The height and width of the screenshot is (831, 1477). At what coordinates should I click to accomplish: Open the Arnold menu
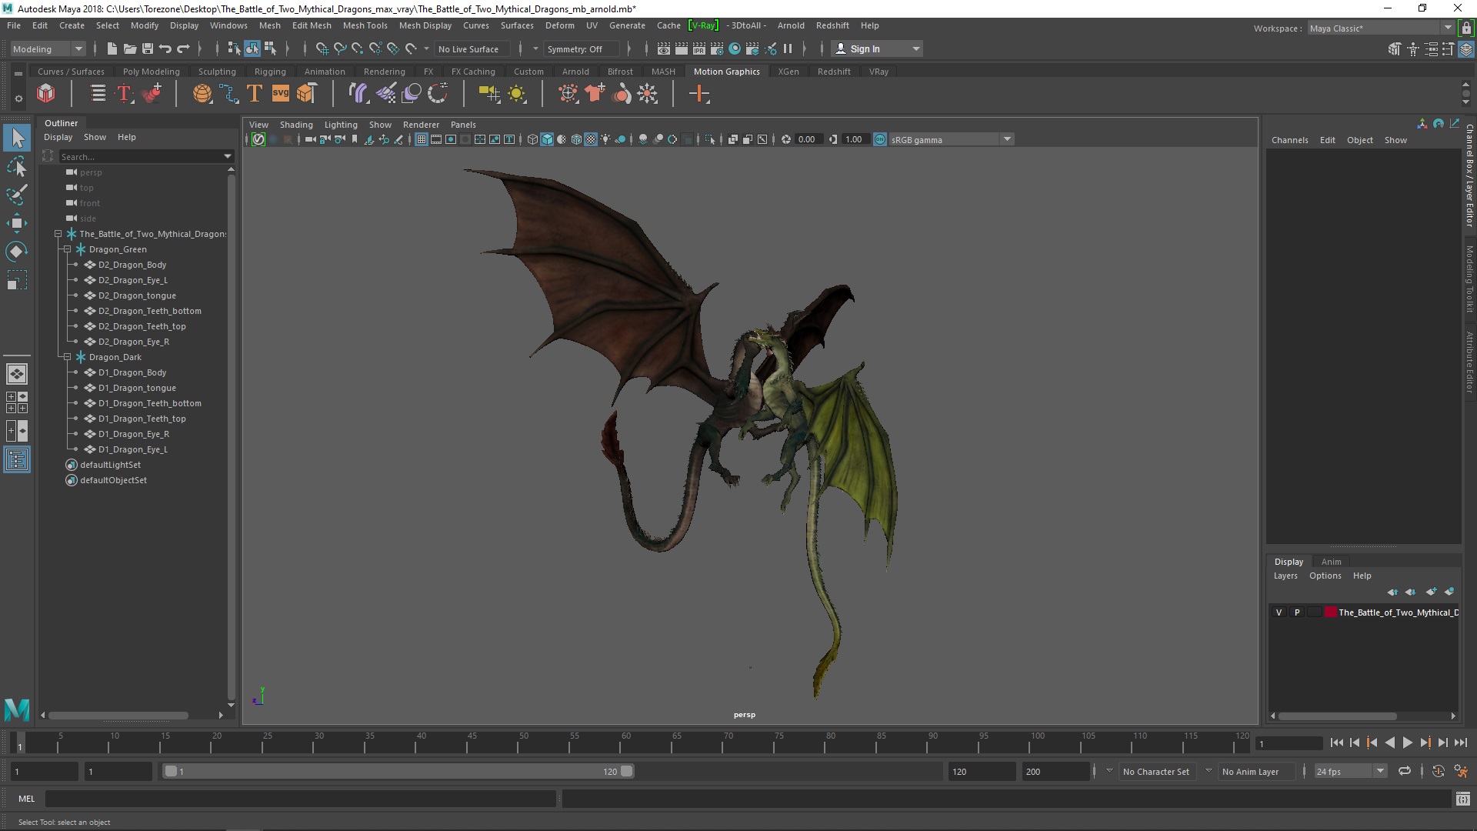click(791, 25)
